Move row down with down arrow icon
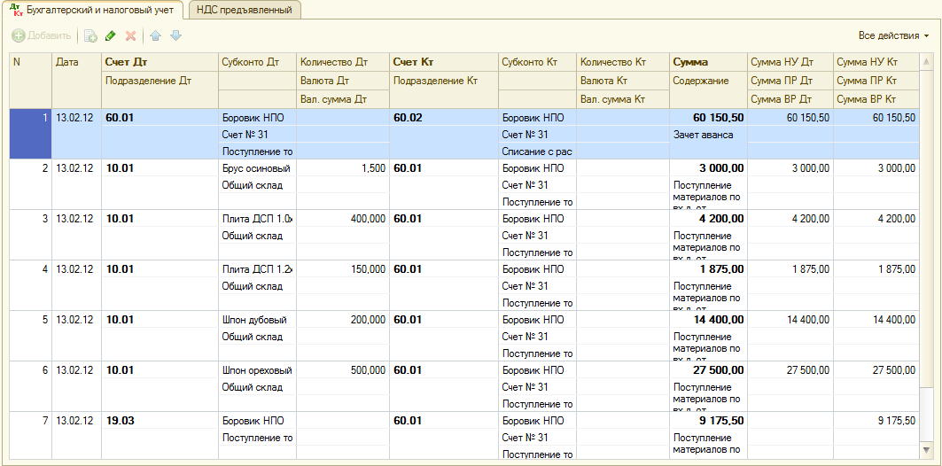 click(x=175, y=36)
